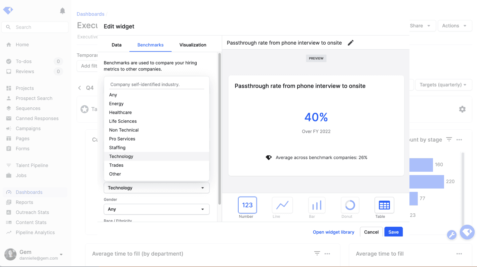
Task: Click the Save button
Action: 393,232
